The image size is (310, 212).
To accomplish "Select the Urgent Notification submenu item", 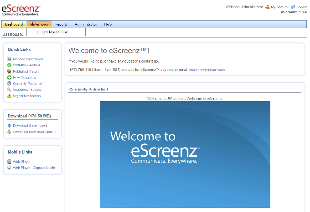I will pyautogui.click(x=52, y=32).
